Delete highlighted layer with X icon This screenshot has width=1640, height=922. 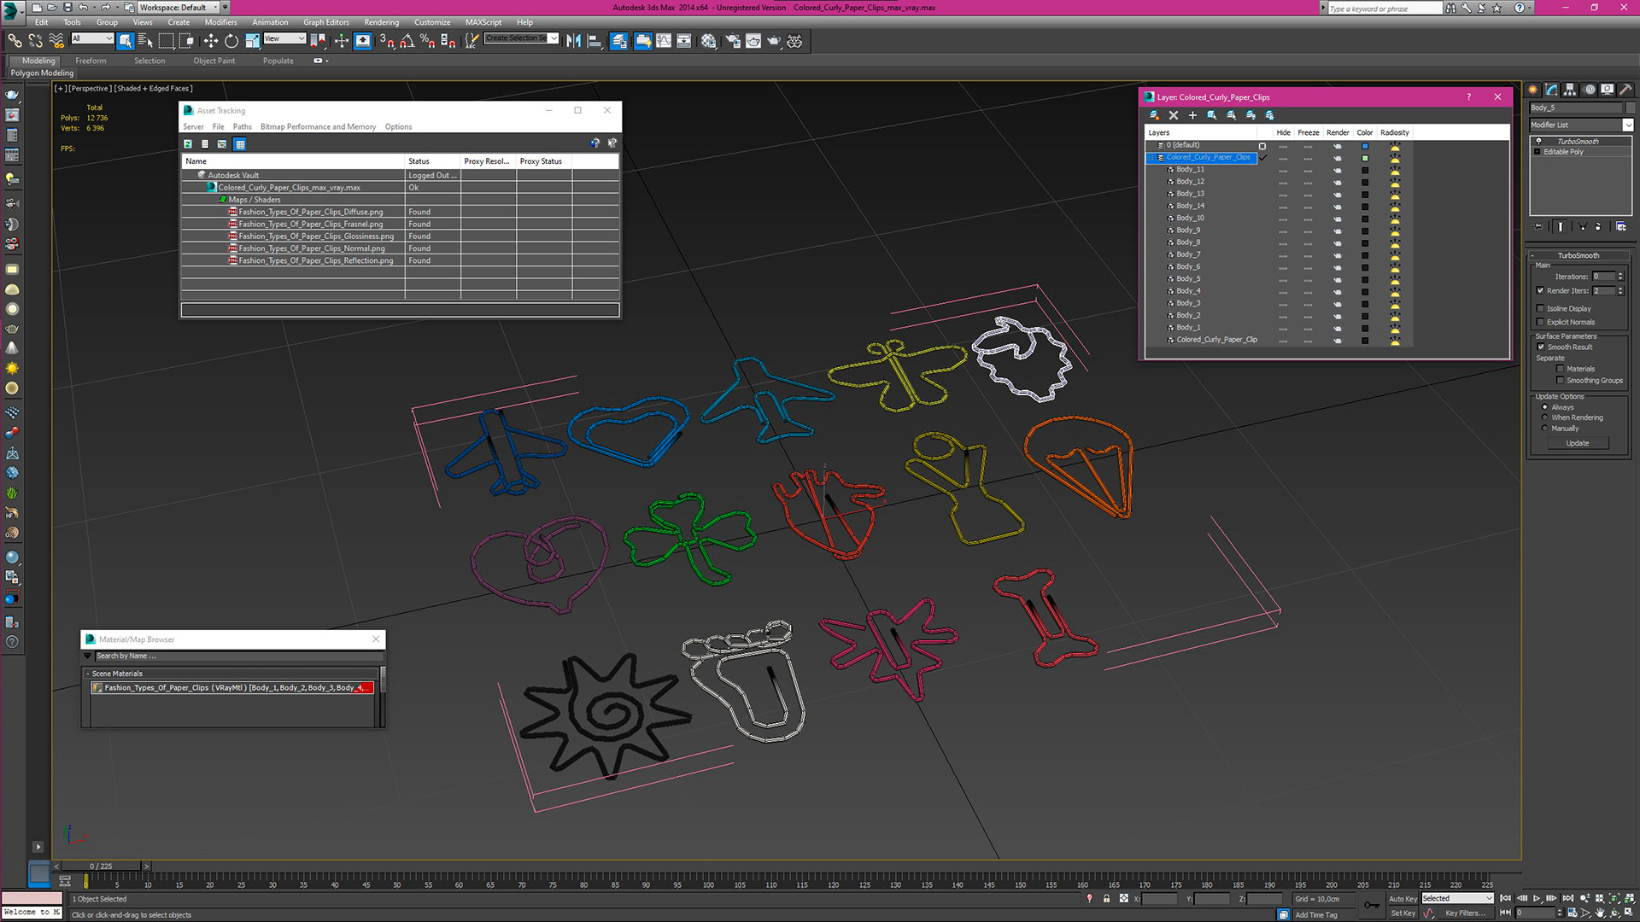1174,115
